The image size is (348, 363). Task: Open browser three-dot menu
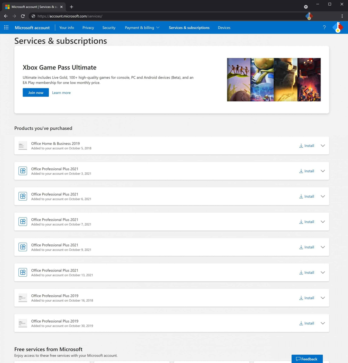click(342, 16)
